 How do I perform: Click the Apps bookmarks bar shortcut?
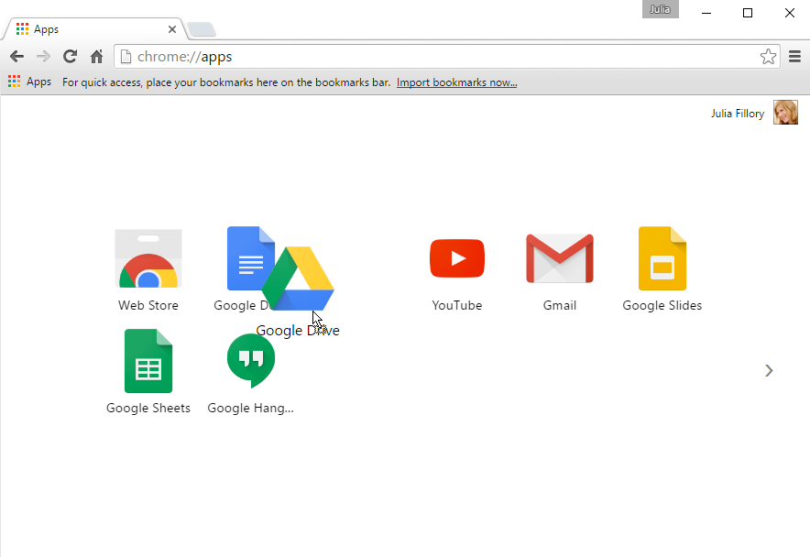point(29,82)
